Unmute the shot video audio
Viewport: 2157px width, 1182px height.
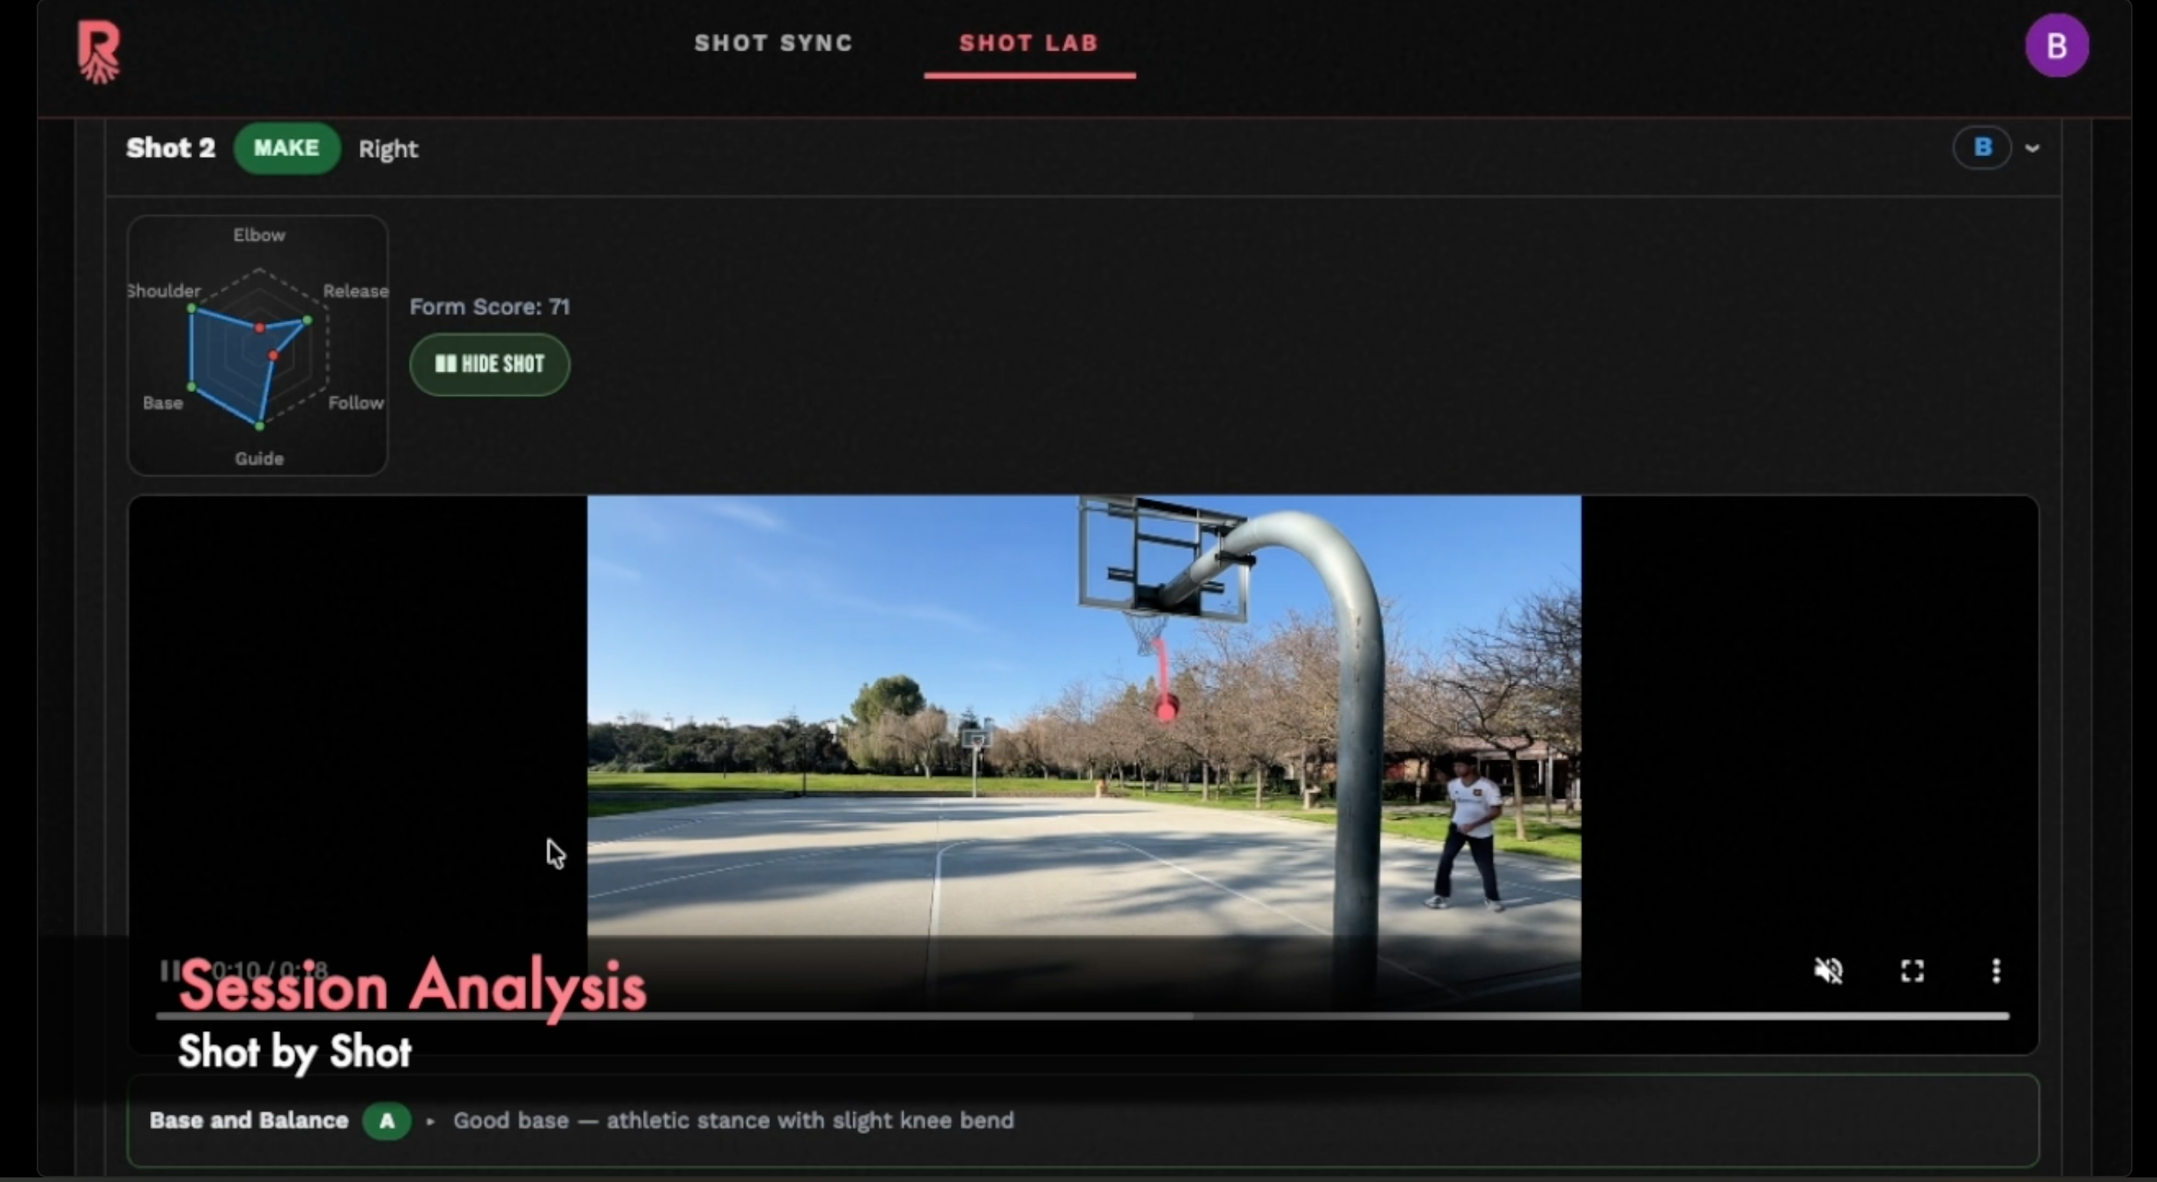pyautogui.click(x=1828, y=971)
